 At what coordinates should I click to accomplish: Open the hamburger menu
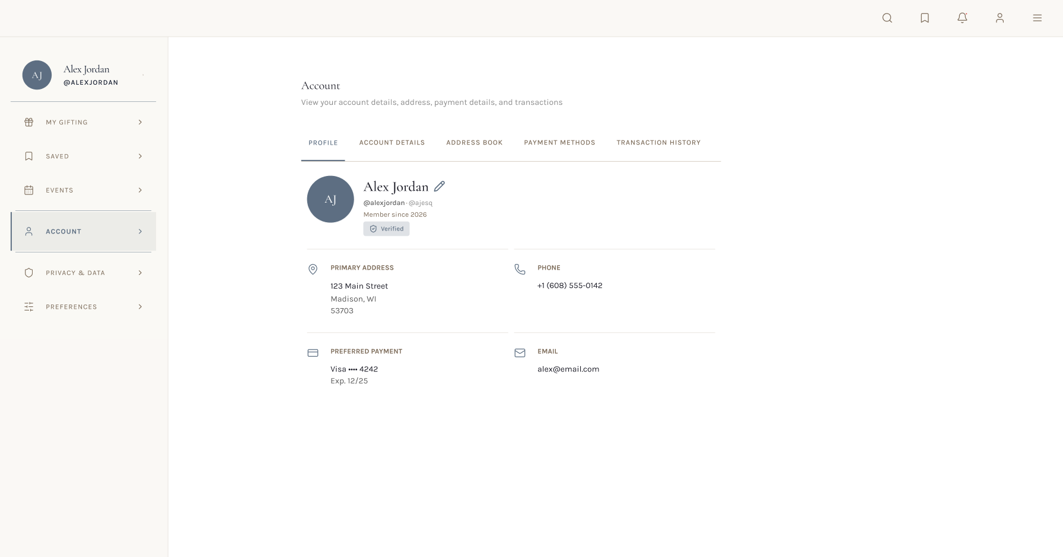pyautogui.click(x=1037, y=18)
